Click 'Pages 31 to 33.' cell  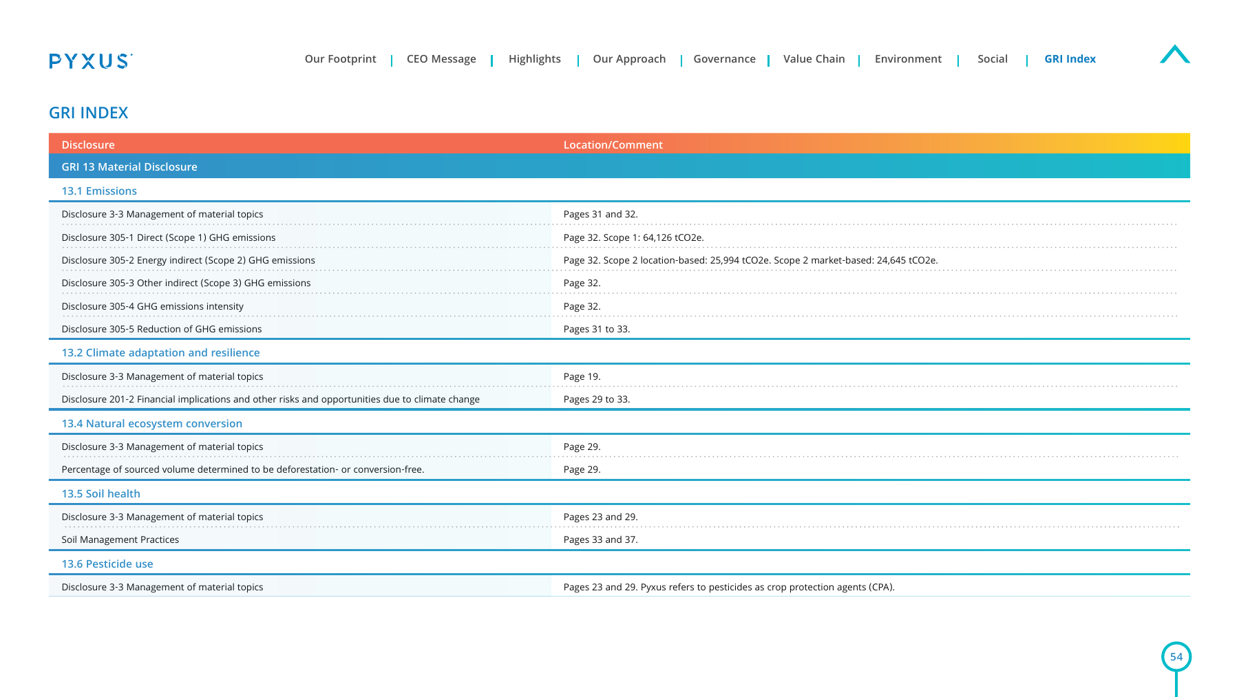click(x=596, y=329)
